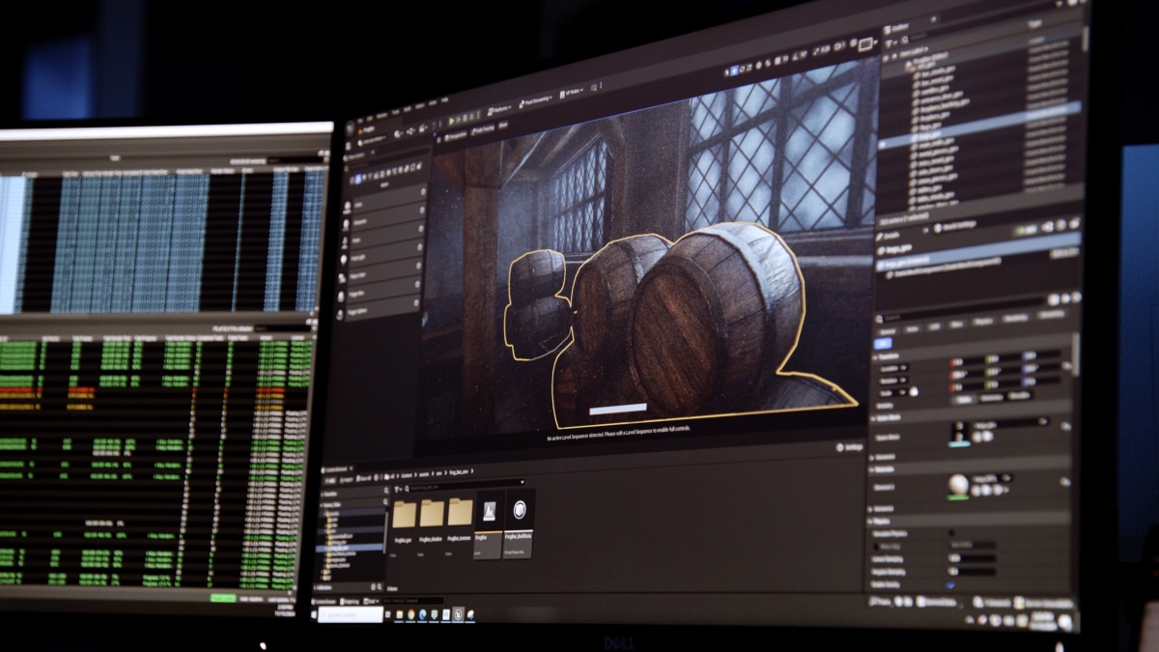Start Play in Editor with green play button
1159x652 pixels.
(x=451, y=121)
